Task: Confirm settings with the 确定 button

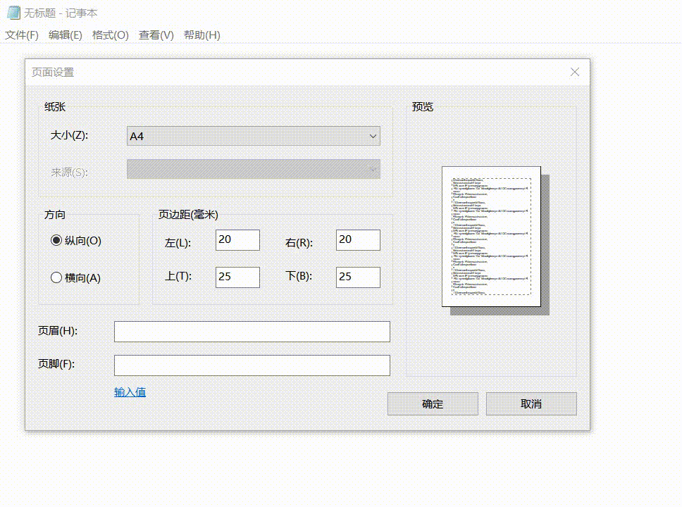Action: (x=432, y=403)
